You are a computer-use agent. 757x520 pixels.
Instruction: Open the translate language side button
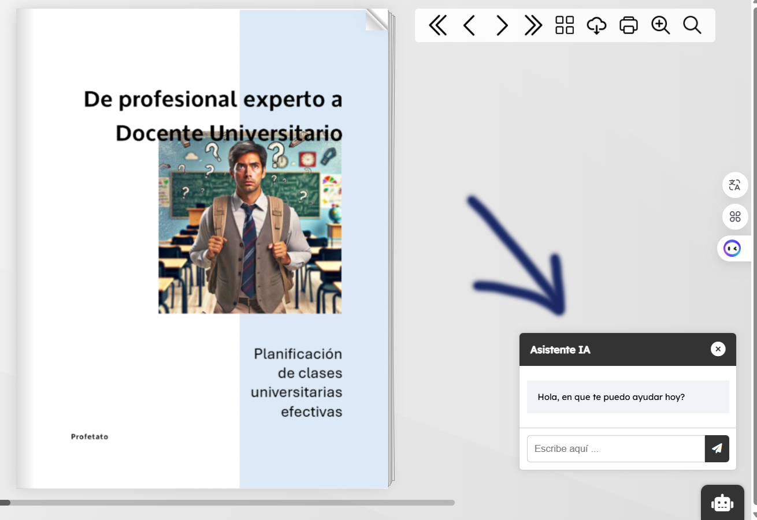click(734, 185)
